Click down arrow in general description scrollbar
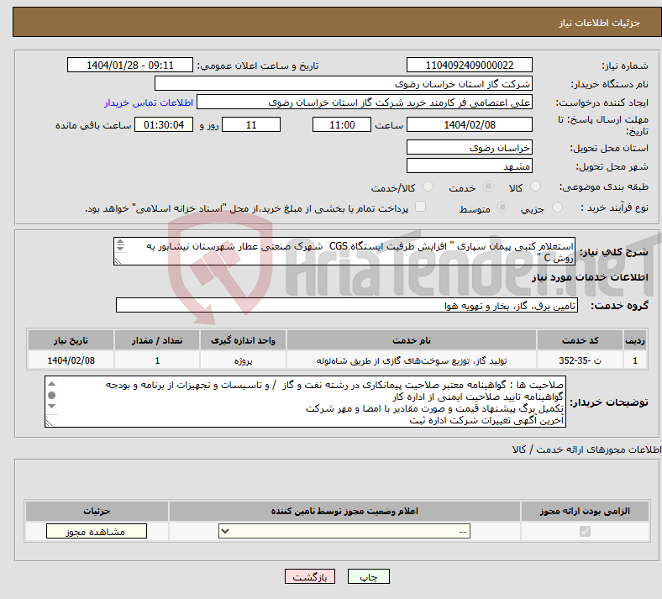The width and height of the screenshot is (662, 599). coord(120,247)
